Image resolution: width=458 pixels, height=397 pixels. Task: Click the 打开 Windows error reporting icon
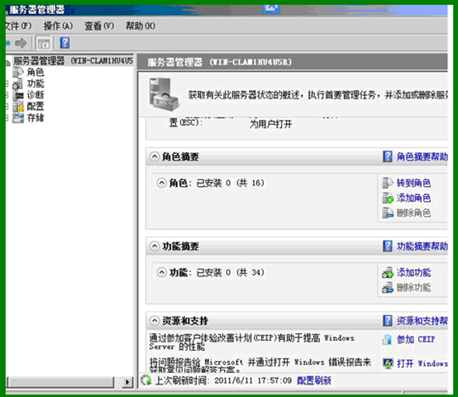coord(388,363)
